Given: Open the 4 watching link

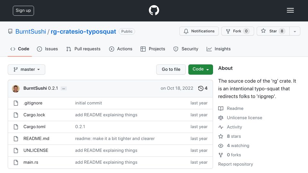Looking at the screenshot, I should (238, 145).
